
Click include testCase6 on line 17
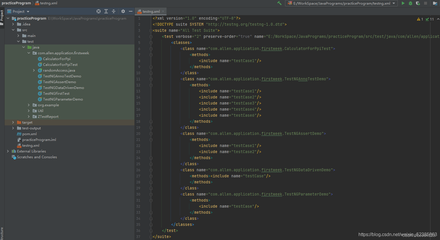230,115
